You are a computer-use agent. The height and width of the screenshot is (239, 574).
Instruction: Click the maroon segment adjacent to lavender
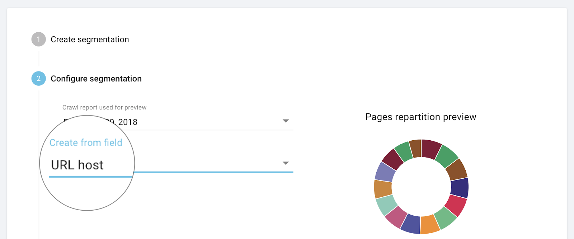coord(393,158)
